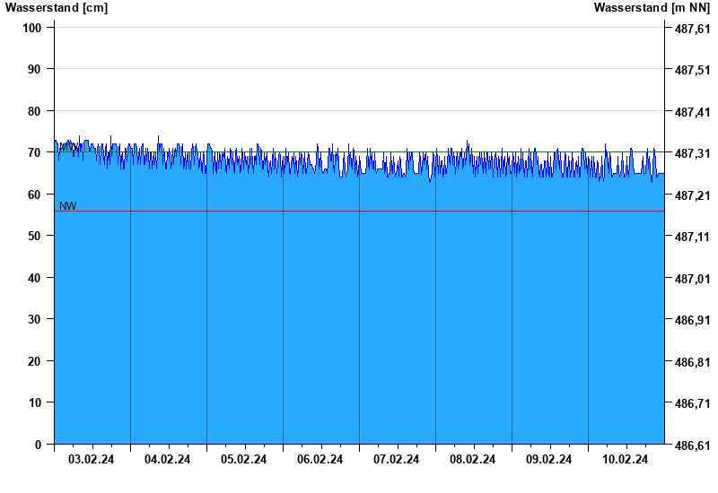Click the 04.02.24 date label
Image resolution: width=718 pixels, height=493 pixels.
(167, 459)
